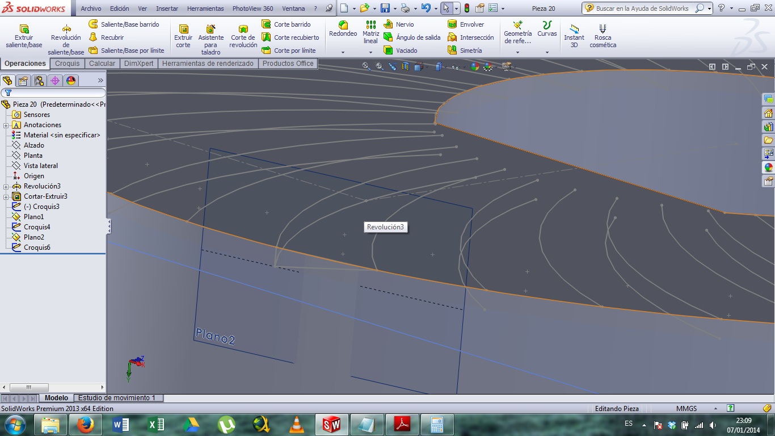
Task: Toggle Hide/Show items glasses icon
Action: pyautogui.click(x=454, y=66)
